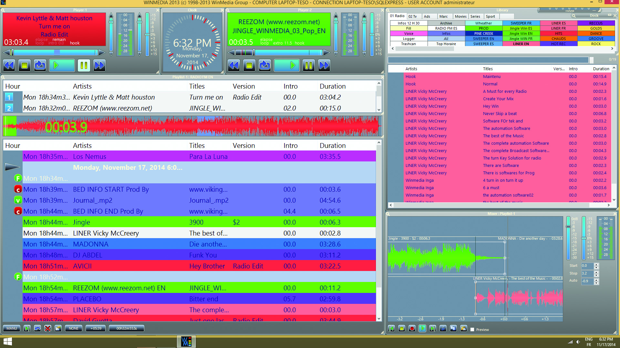
Task: Toggle the MANU mode button
Action: (12, 328)
